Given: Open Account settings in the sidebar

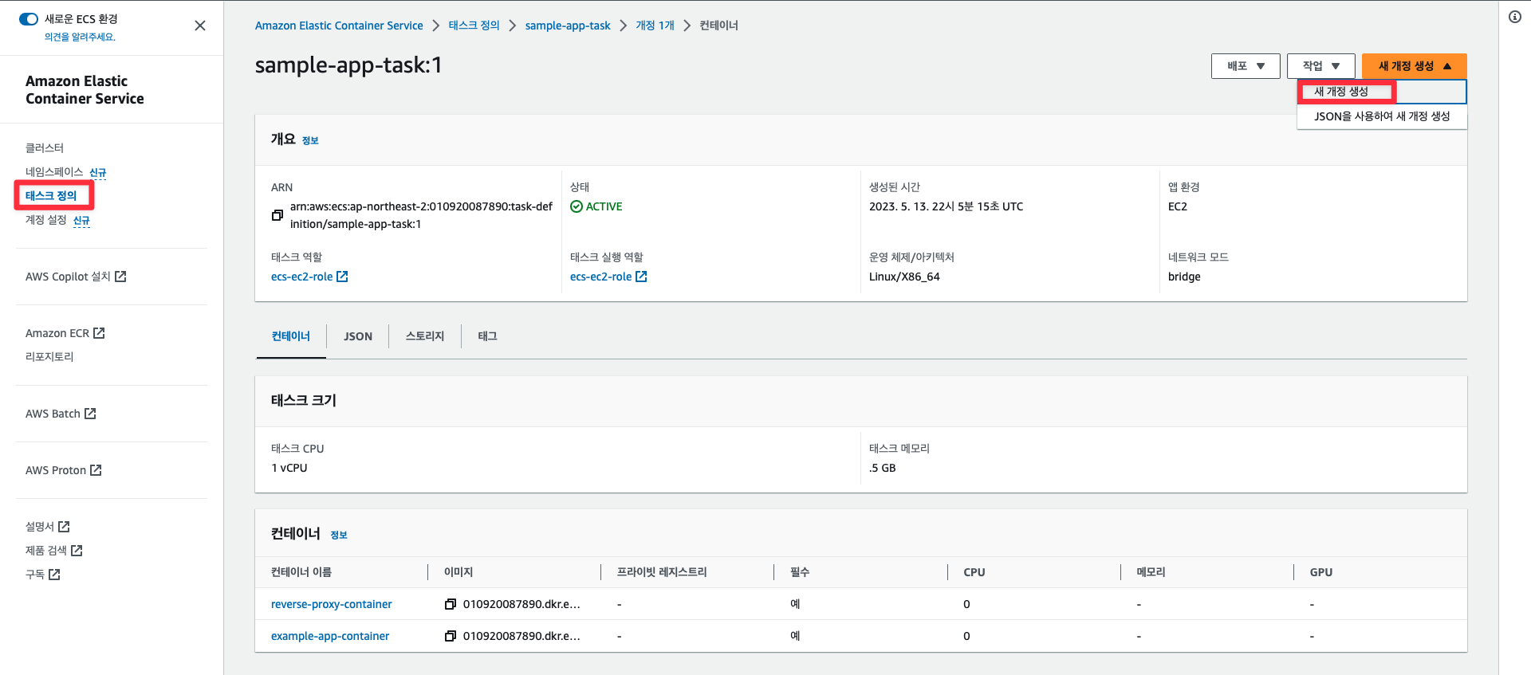Looking at the screenshot, I should pos(46,220).
